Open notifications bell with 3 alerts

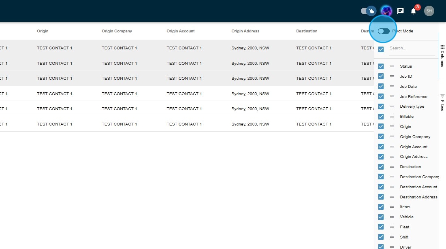[413, 11]
